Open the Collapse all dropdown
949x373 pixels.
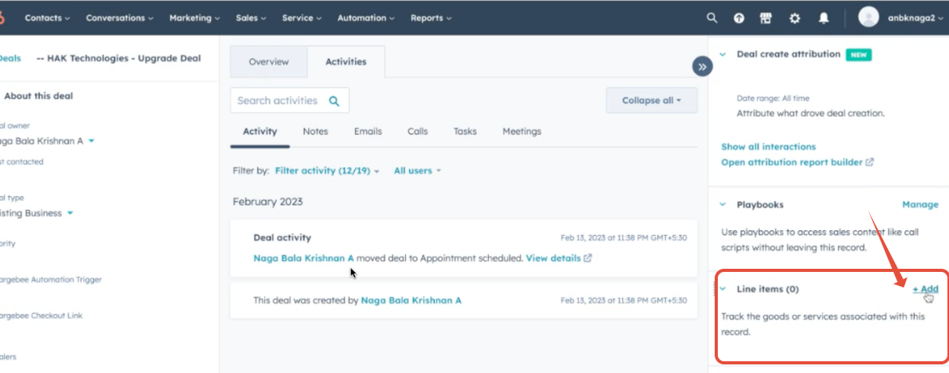tap(650, 100)
